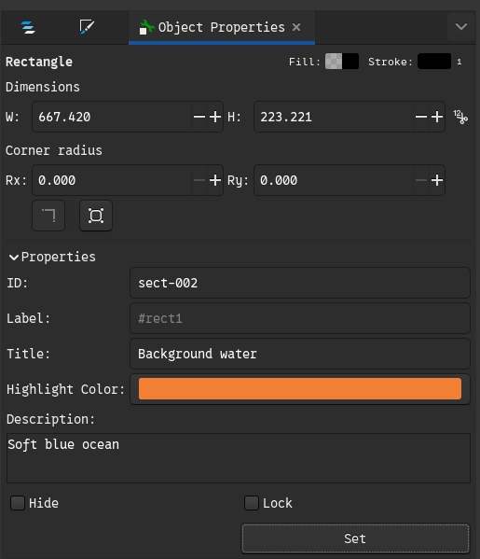
Task: Edit the ID field sect-002
Action: click(x=300, y=283)
